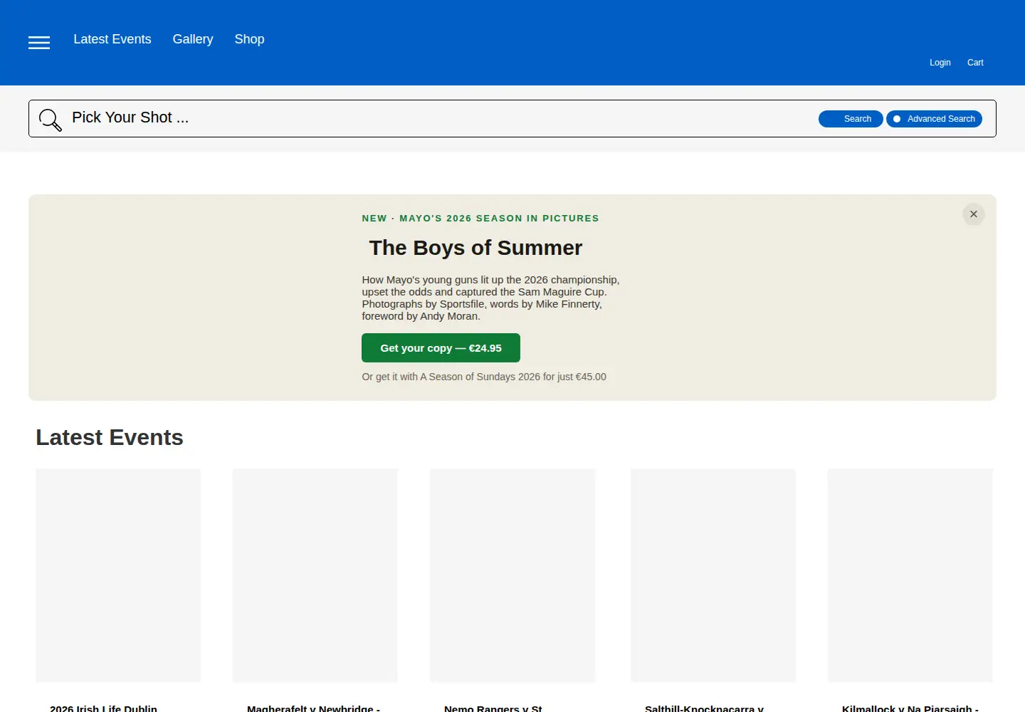Image resolution: width=1025 pixels, height=712 pixels.
Task: Open the hamburger navigation menu
Action: (39, 43)
